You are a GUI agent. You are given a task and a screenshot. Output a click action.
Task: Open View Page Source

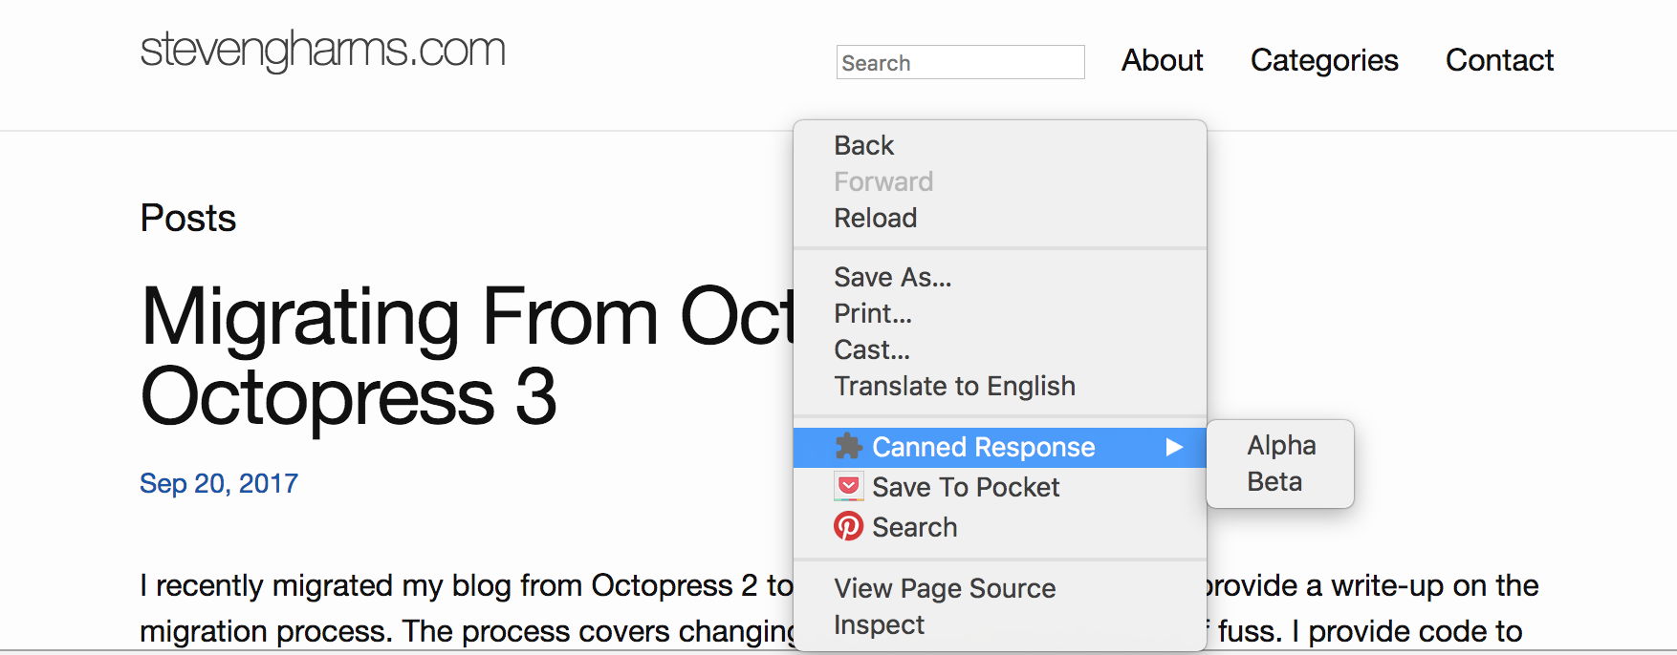coord(945,588)
